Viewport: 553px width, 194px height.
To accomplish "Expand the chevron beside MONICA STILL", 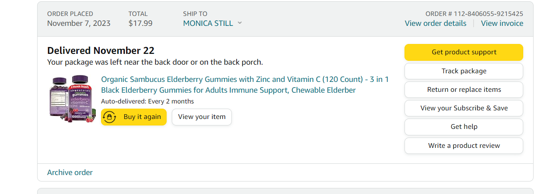I will coord(240,23).
